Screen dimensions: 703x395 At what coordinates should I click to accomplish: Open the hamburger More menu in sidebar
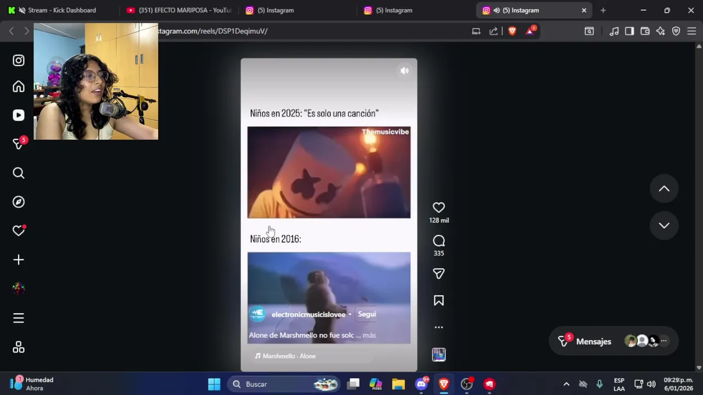pos(19,318)
